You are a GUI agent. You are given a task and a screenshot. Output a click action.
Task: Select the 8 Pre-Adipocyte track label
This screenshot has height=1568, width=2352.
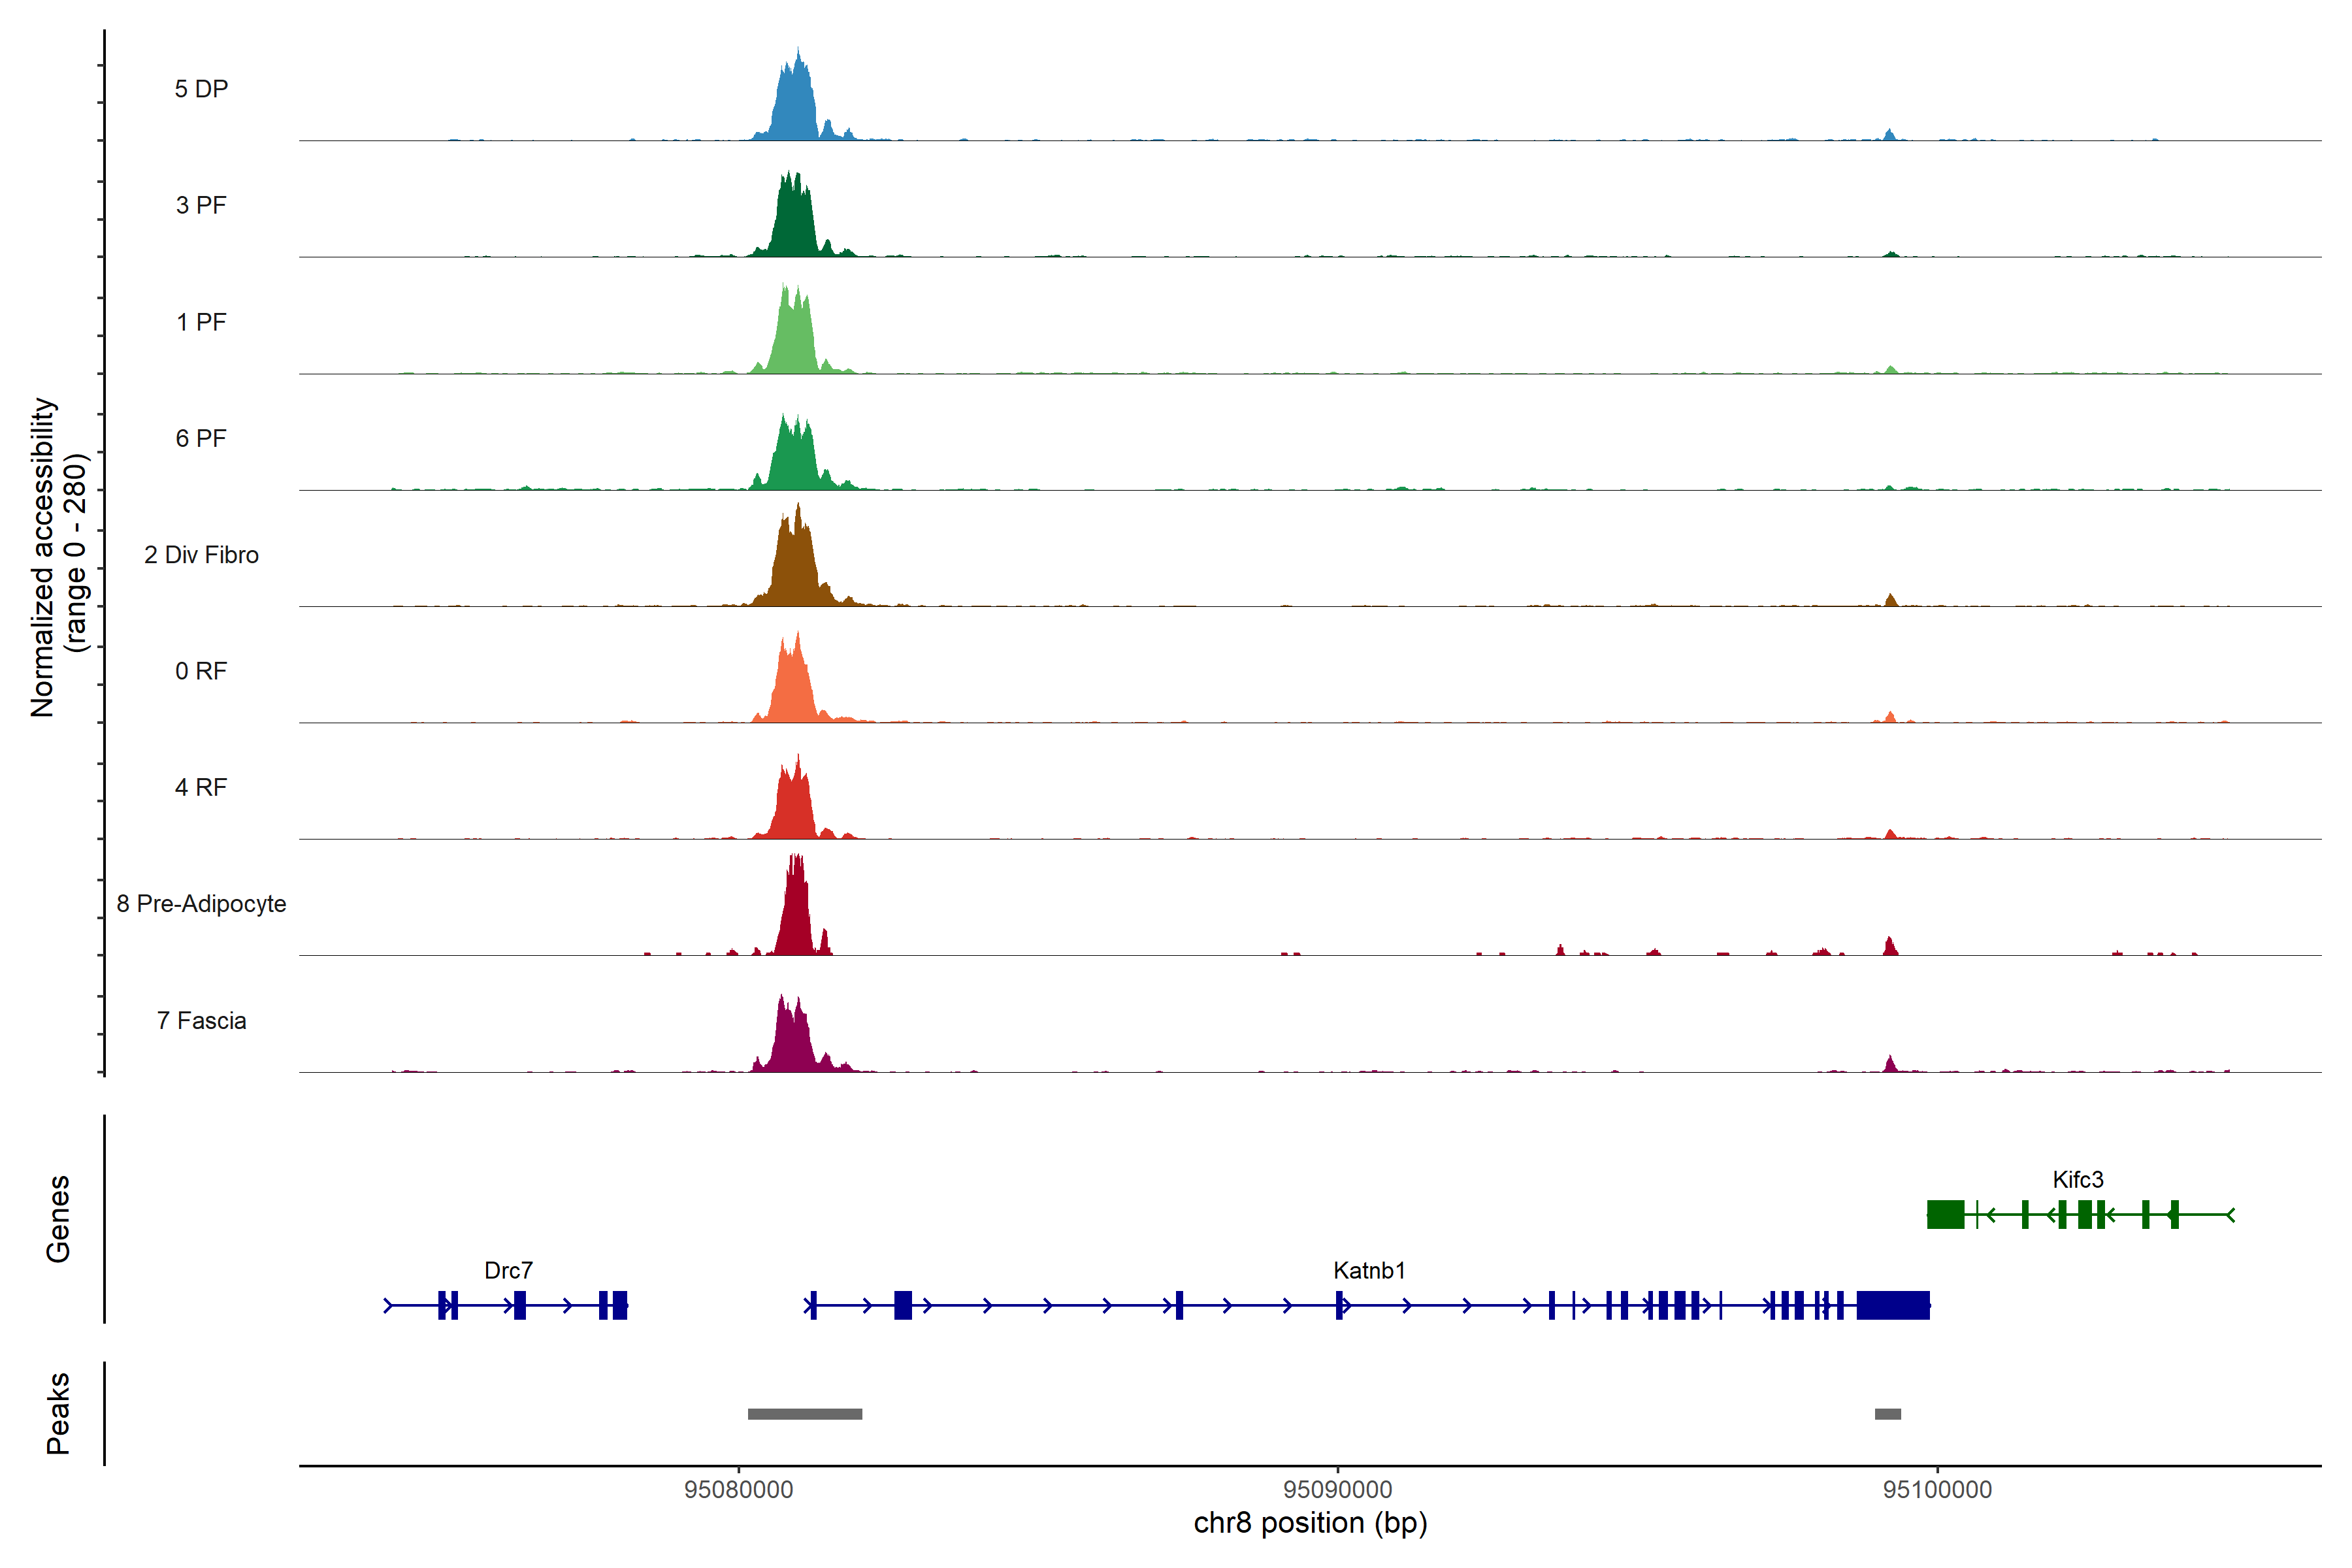[x=201, y=904]
